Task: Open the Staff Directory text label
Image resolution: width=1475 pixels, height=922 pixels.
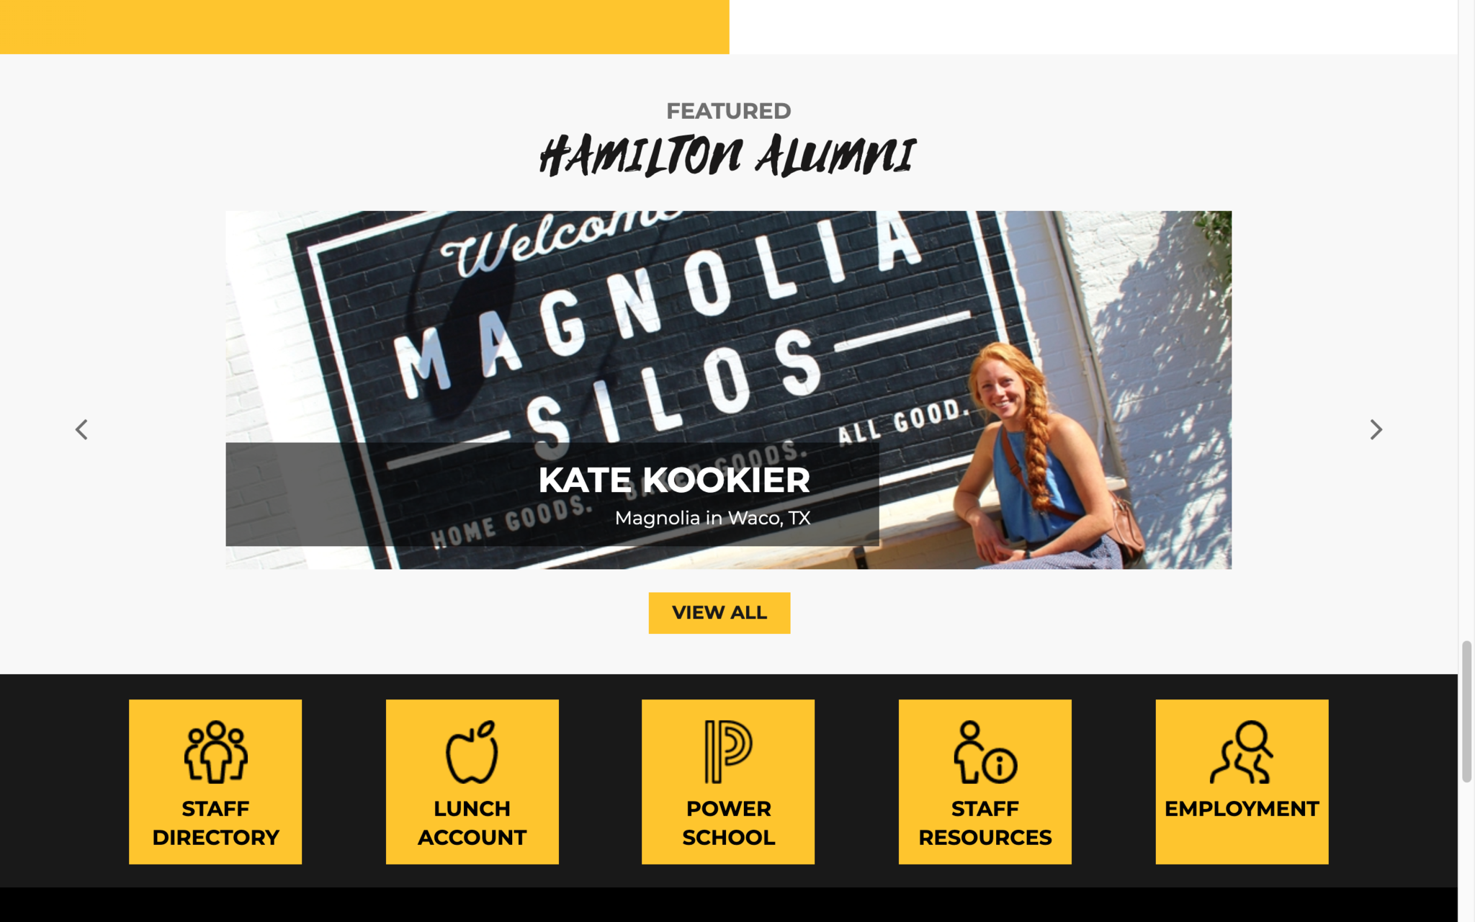Action: (215, 823)
